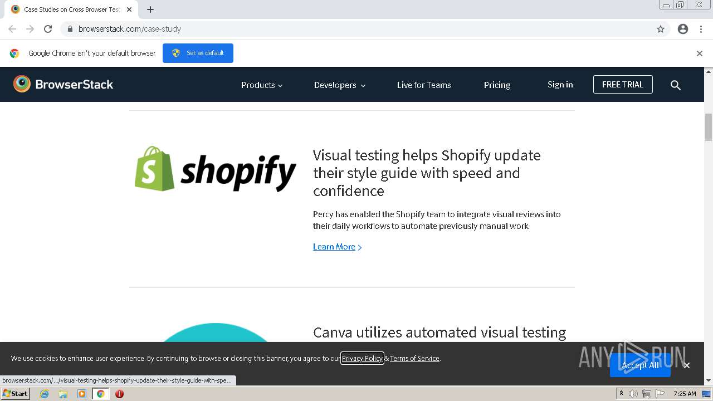
Task: Click the address bar URL
Action: 129,29
